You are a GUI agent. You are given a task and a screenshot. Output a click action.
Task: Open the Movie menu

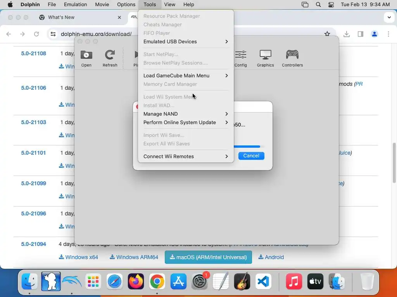(102, 4)
